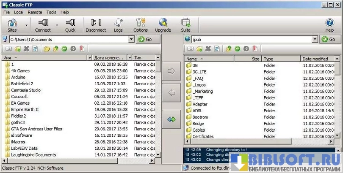Select the Certificates folder in remote list
Viewport: 343px width, 173px height.
tap(203, 136)
